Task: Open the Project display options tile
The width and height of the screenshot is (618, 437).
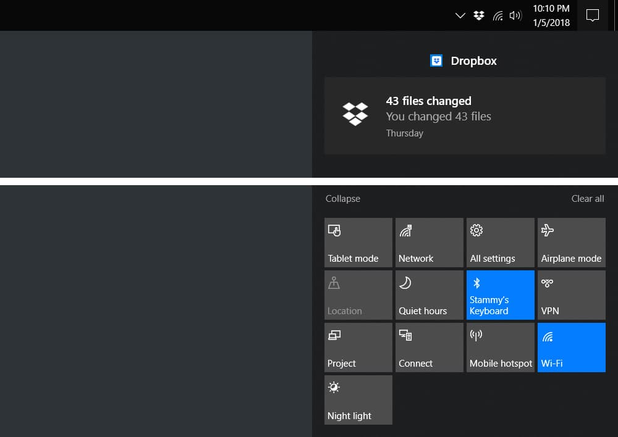Action: click(358, 348)
